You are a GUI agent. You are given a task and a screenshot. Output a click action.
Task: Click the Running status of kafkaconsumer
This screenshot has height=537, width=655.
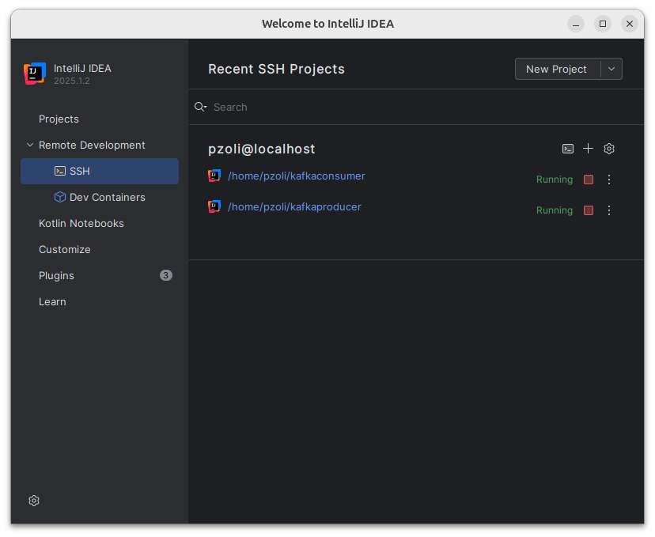point(555,180)
